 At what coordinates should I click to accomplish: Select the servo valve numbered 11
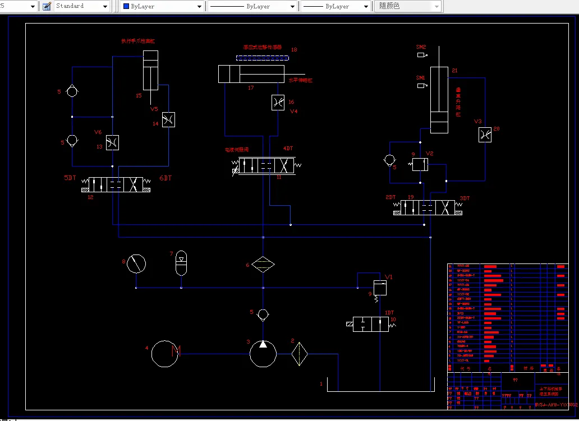(266, 165)
